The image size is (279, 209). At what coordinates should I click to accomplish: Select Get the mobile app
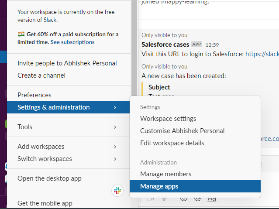point(69,203)
